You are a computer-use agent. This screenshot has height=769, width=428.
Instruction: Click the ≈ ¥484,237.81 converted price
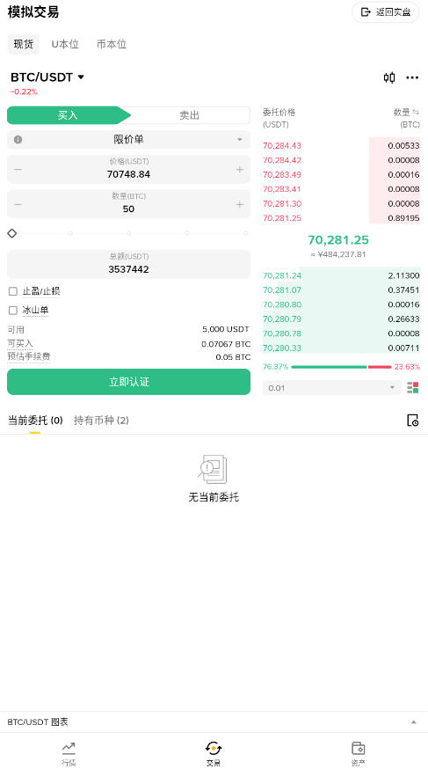click(338, 254)
